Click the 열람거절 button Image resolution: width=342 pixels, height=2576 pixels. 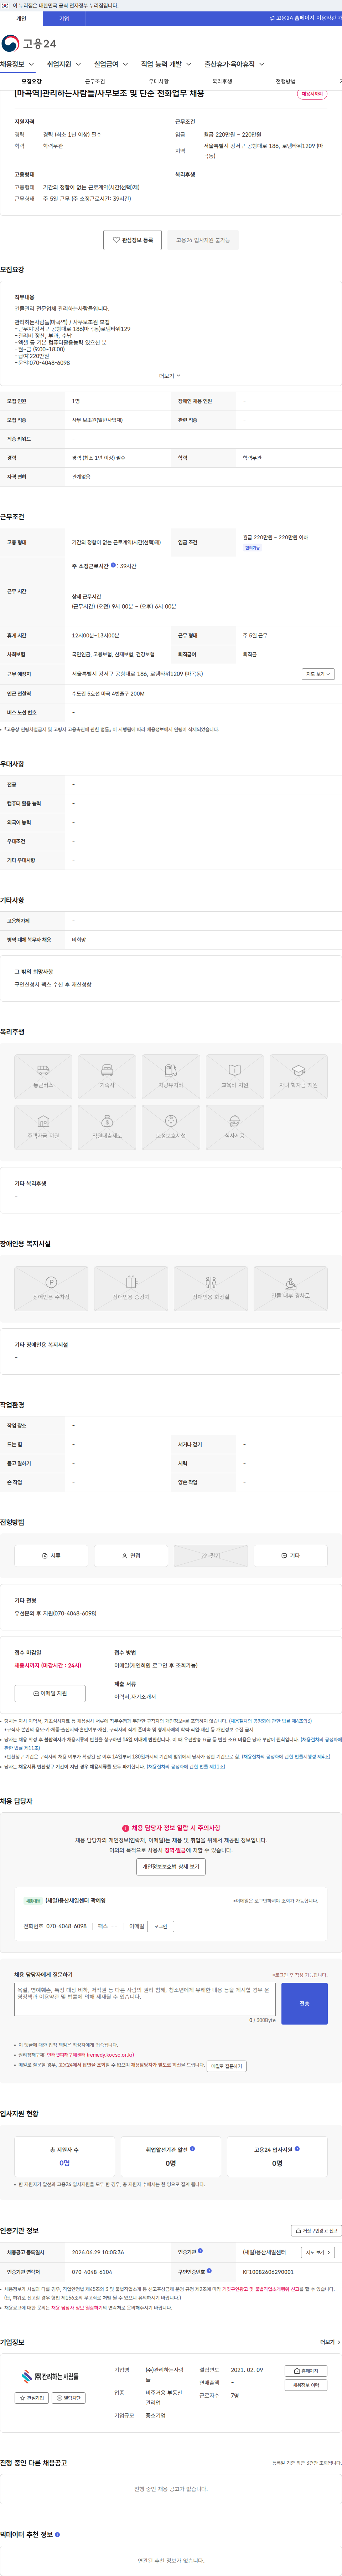coord(69,2398)
